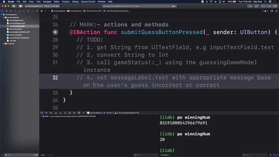Open the iPhone 11 Pro Max destination menu
This screenshot has width=279, height=157.
[51, 6]
